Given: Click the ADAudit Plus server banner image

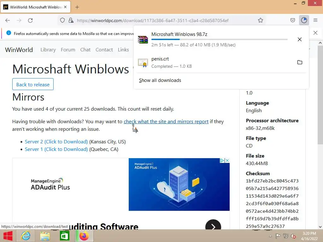Looking at the screenshot, I should click(179, 184).
